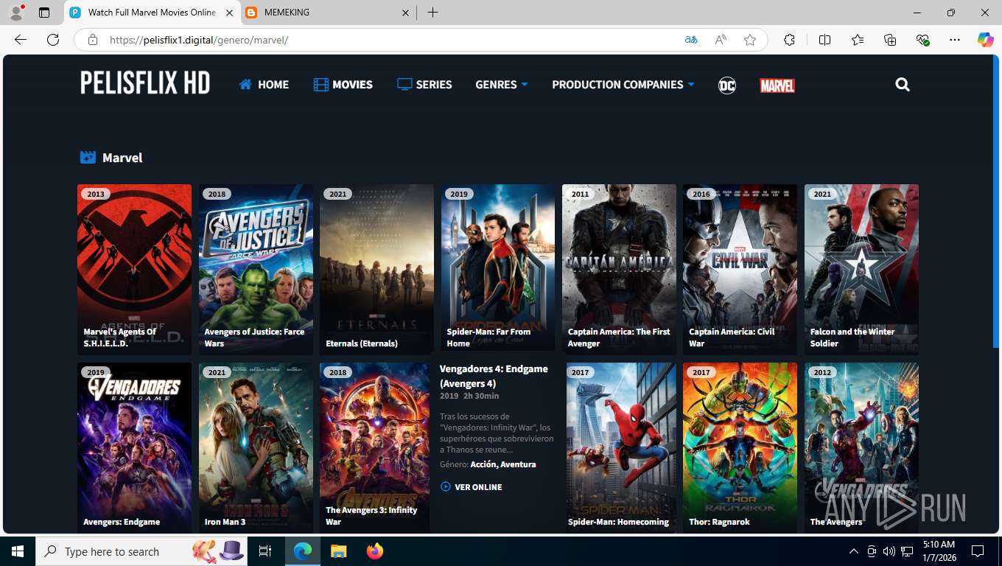Open browser essentials heart icon

click(x=922, y=40)
